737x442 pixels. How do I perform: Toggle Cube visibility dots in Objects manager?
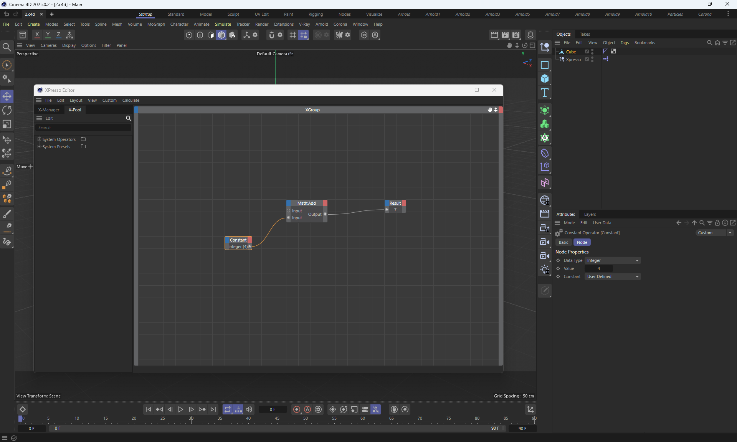(592, 51)
